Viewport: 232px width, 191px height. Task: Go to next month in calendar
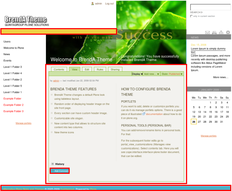point(220,90)
